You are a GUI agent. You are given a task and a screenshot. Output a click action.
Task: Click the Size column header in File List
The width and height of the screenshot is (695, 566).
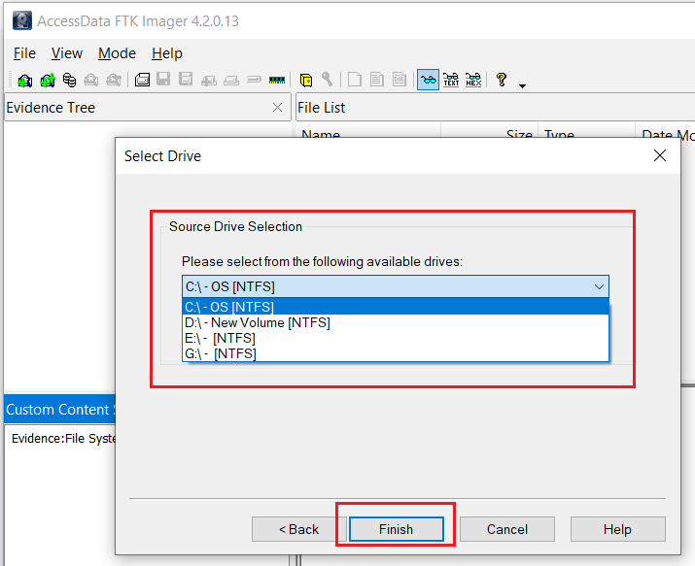(x=489, y=132)
